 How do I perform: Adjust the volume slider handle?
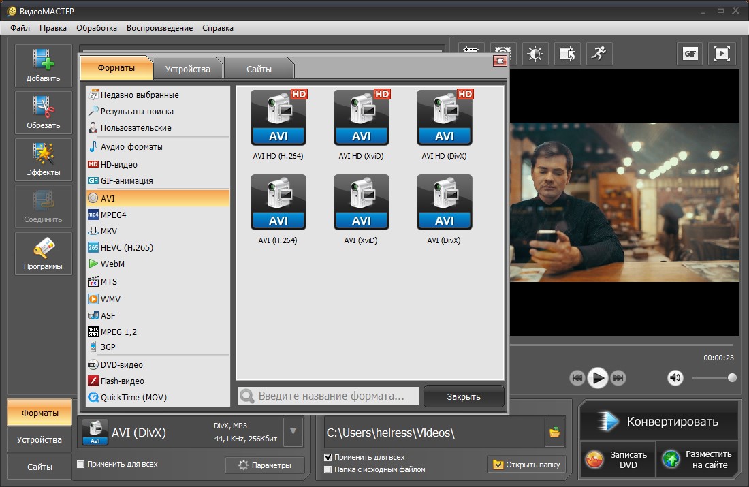point(732,378)
